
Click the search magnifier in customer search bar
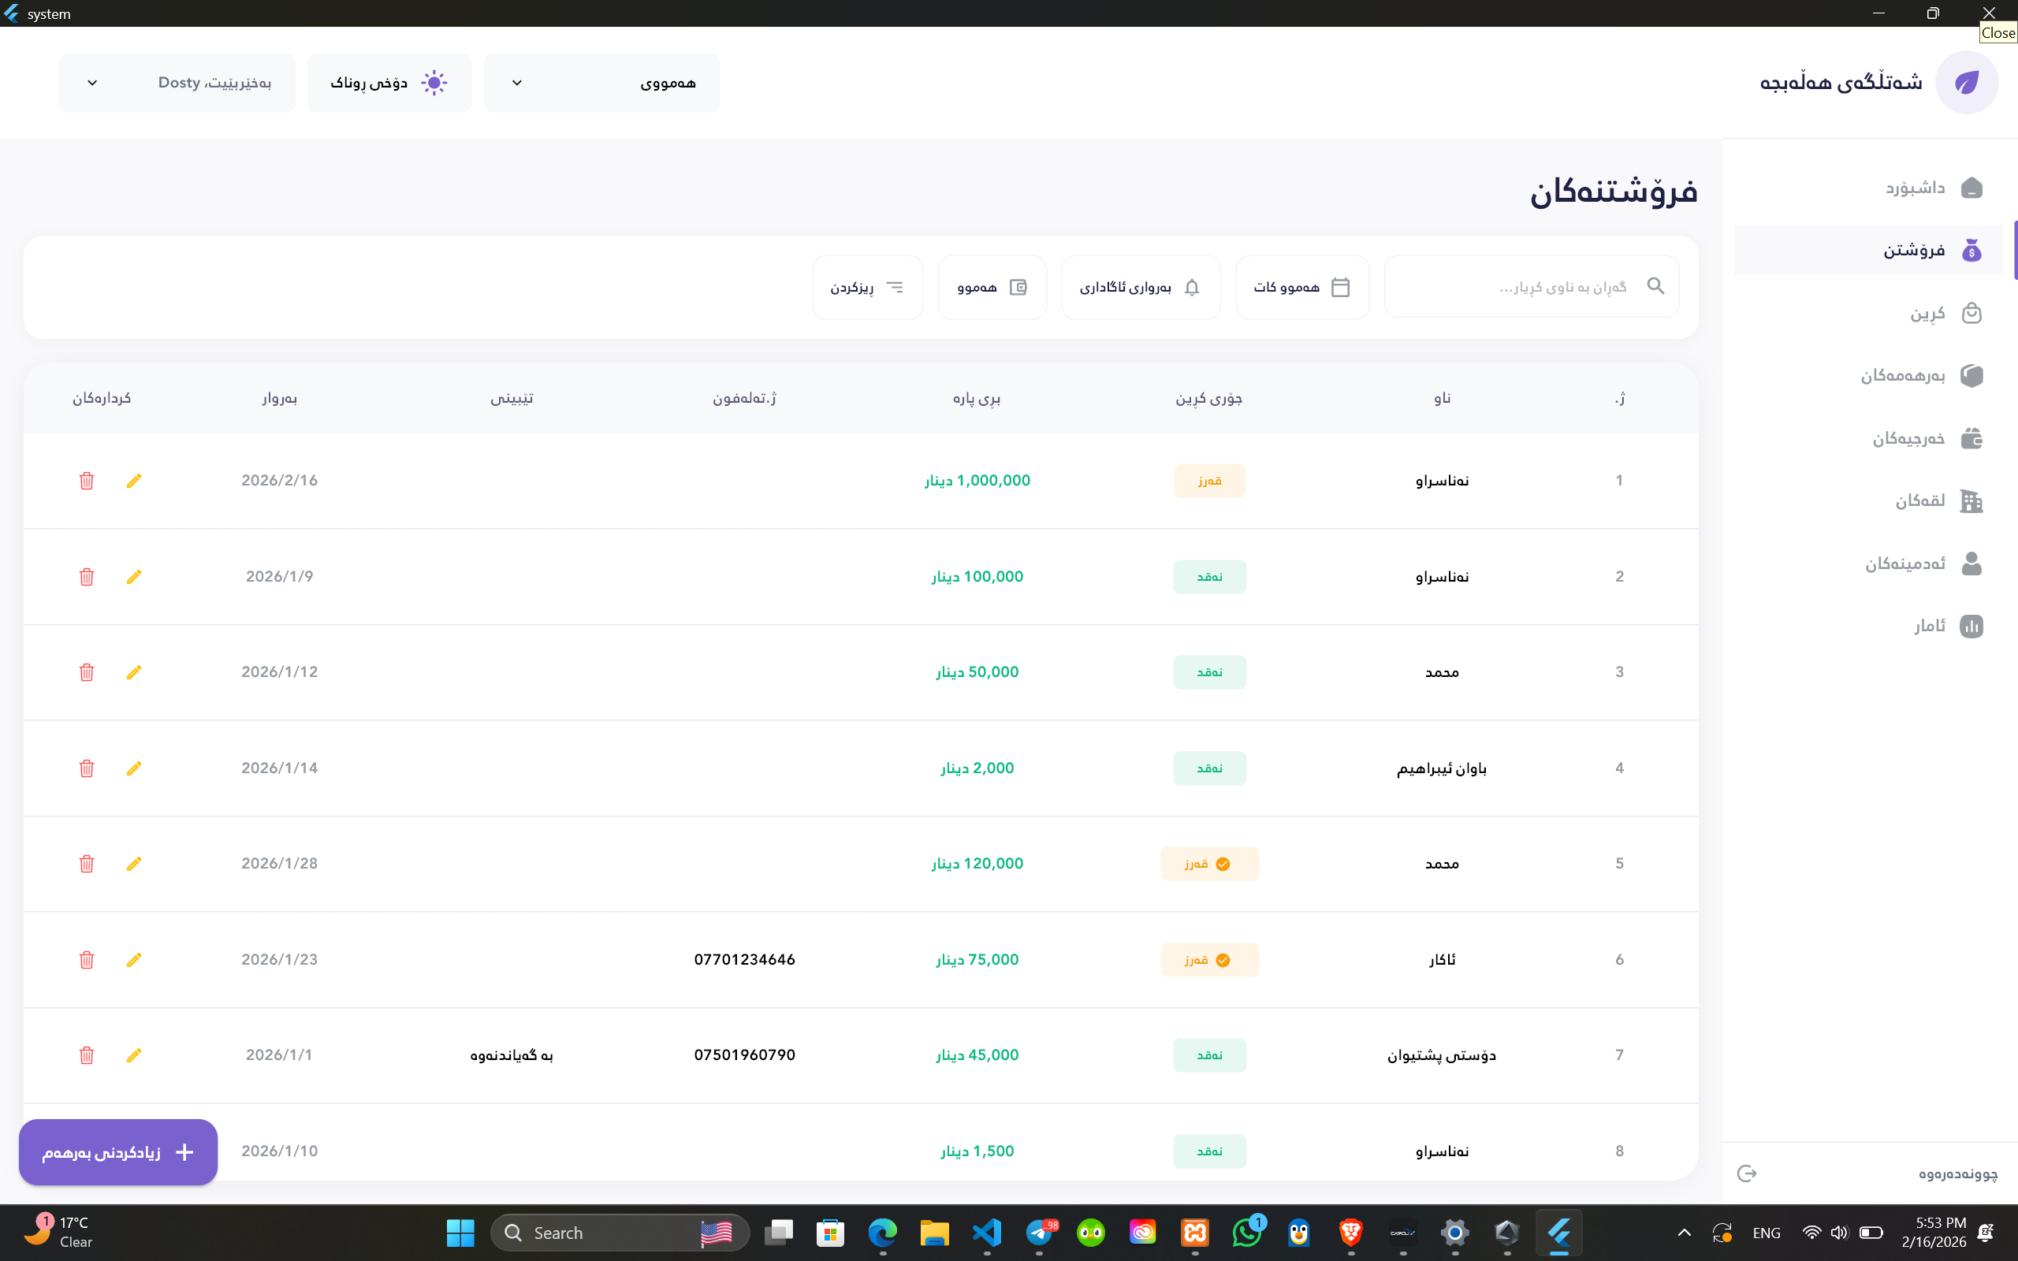[1656, 286]
